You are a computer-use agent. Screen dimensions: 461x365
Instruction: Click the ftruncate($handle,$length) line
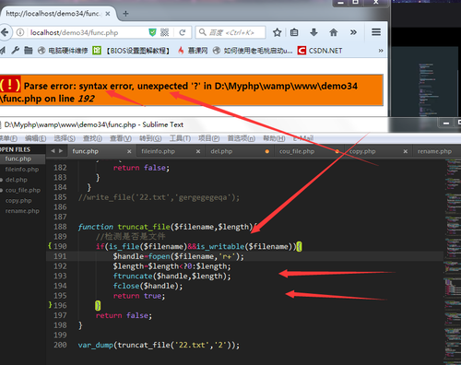click(x=171, y=277)
